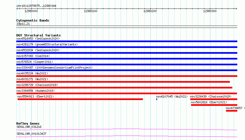Open variant nsv5602816 (Ebert2021) label
This screenshot has height=140, width=245.
pos(209,102)
